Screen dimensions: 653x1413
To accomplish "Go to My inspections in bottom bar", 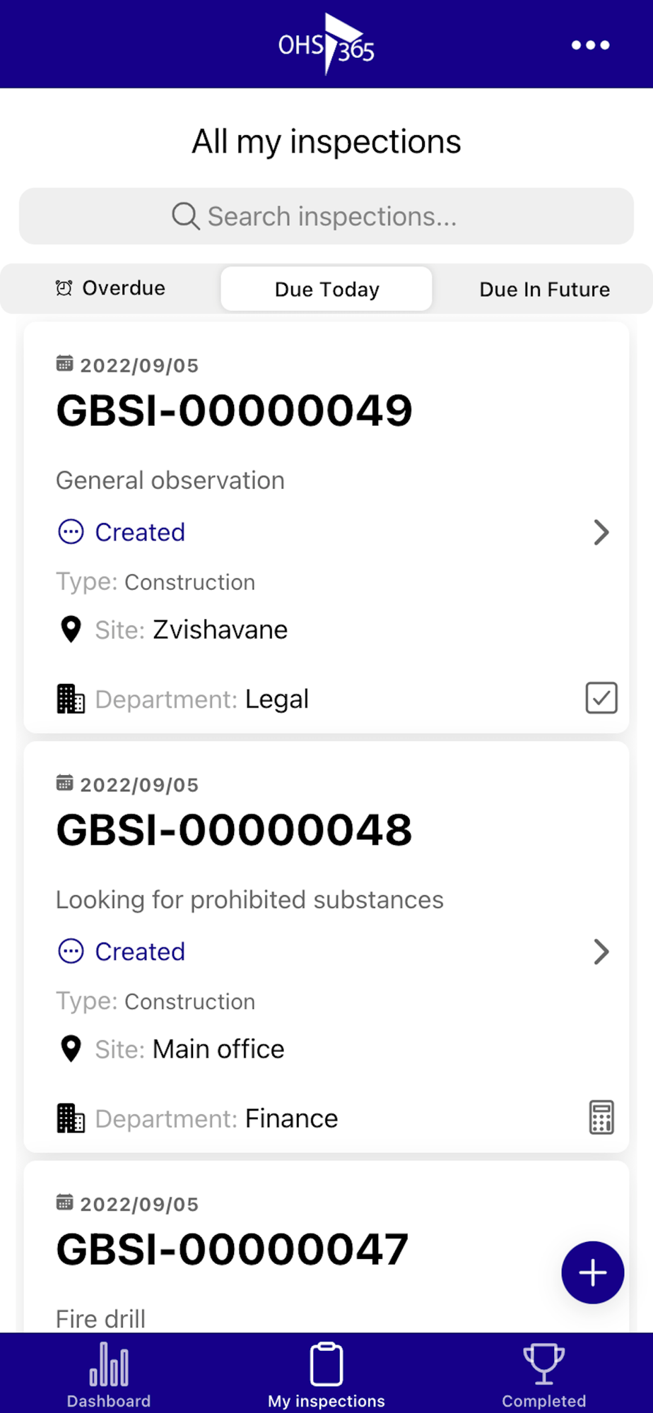I will click(326, 1375).
